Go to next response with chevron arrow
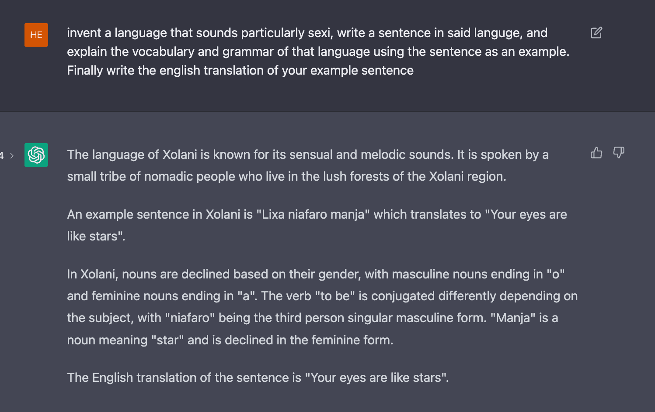The width and height of the screenshot is (655, 412). [x=12, y=156]
